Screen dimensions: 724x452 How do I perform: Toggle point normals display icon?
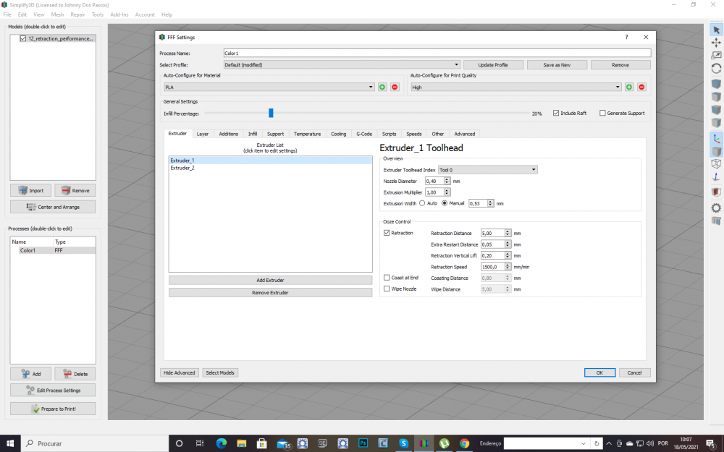(716, 176)
